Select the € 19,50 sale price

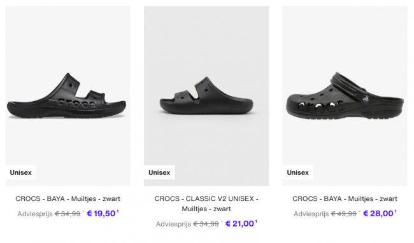[101, 214]
